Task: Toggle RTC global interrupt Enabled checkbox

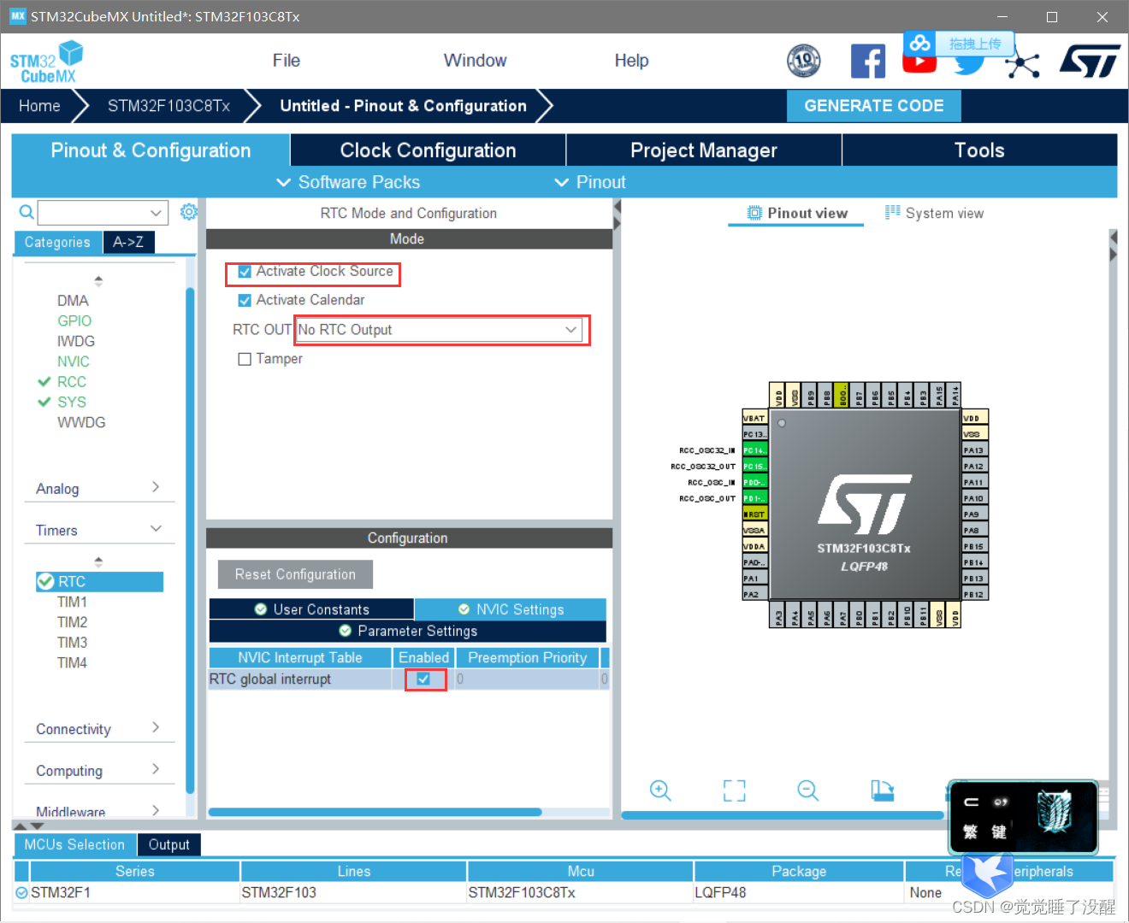Action: tap(423, 679)
